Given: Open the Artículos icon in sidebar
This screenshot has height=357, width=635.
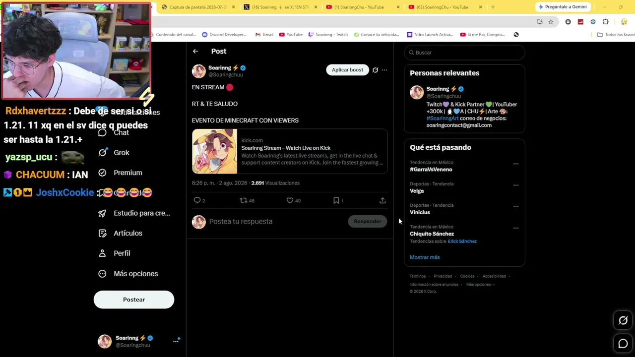Looking at the screenshot, I should pos(102,233).
